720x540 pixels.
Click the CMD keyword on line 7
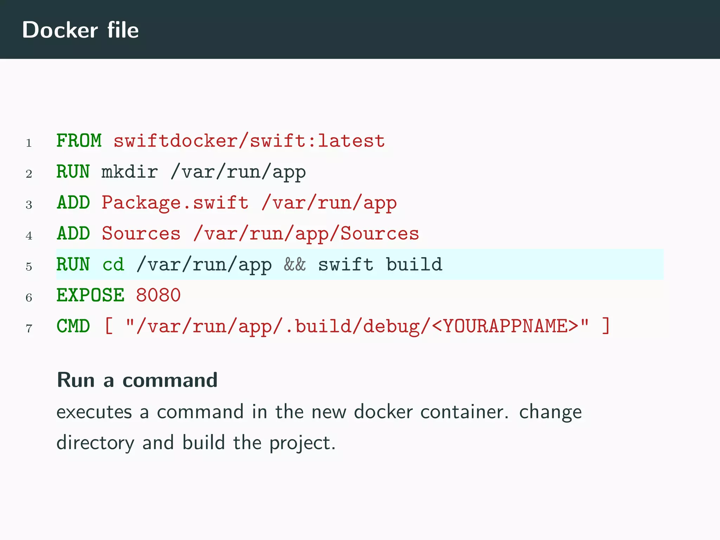tap(73, 326)
